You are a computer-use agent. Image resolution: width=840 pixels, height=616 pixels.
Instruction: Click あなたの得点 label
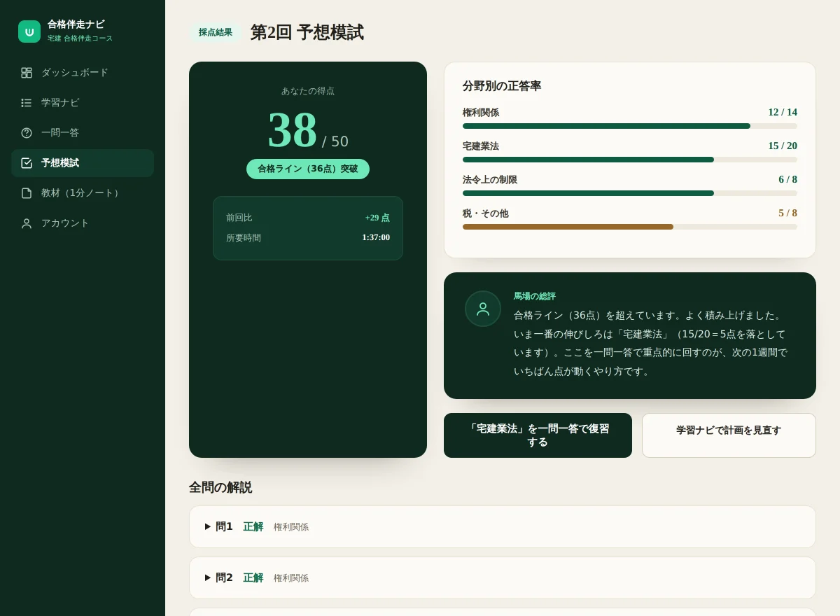click(308, 91)
